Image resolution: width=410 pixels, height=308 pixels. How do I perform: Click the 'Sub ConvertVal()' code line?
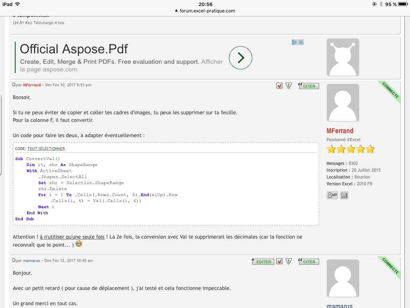pos(38,159)
